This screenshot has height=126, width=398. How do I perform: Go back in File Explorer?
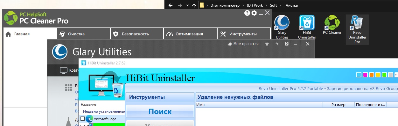pos(170,5)
